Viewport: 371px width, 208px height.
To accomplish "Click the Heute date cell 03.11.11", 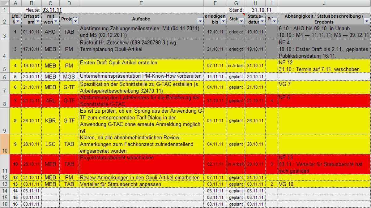I will 52,10.
